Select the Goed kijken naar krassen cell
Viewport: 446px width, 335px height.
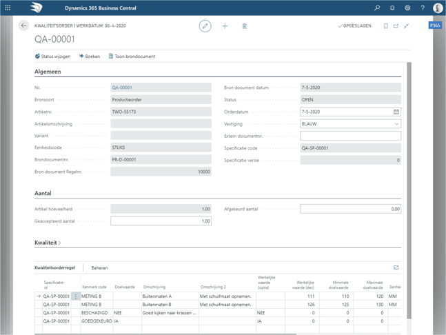[170, 313]
